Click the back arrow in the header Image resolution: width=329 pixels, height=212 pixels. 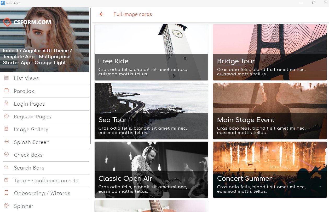[x=102, y=14]
